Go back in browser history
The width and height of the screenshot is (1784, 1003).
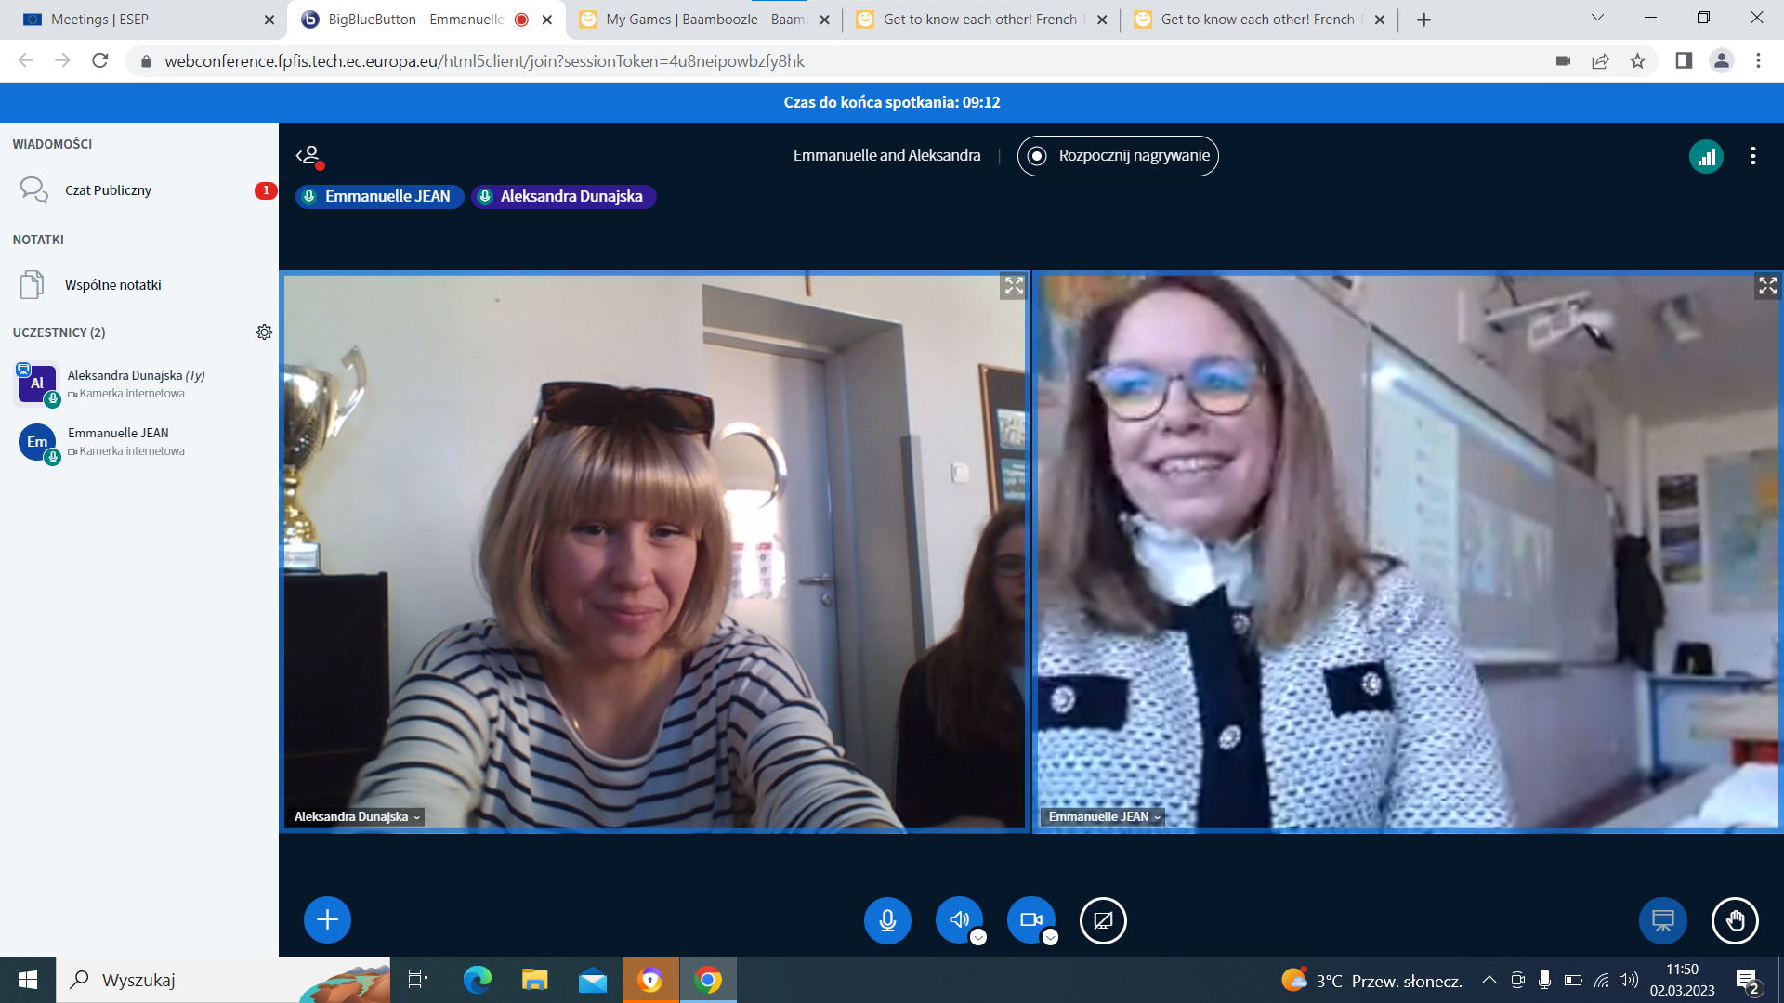[x=25, y=60]
